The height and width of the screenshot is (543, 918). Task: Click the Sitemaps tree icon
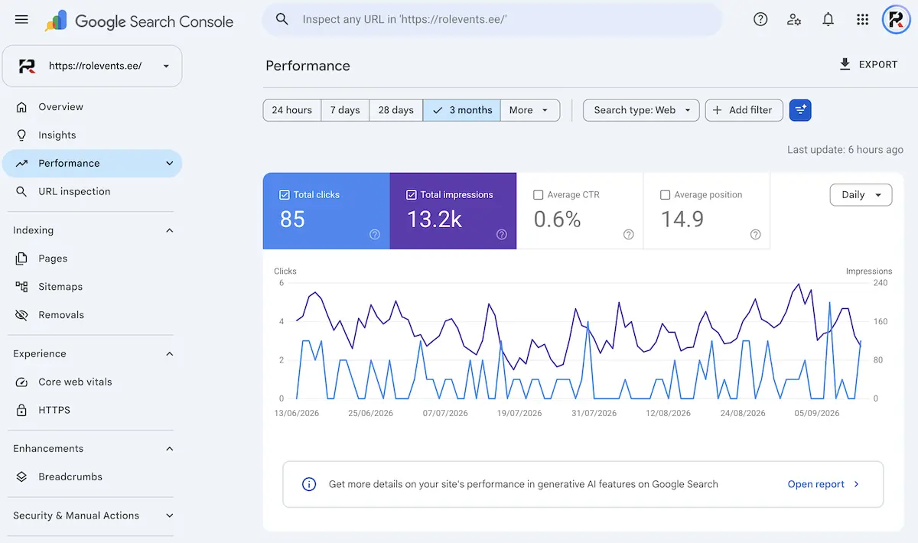(22, 287)
